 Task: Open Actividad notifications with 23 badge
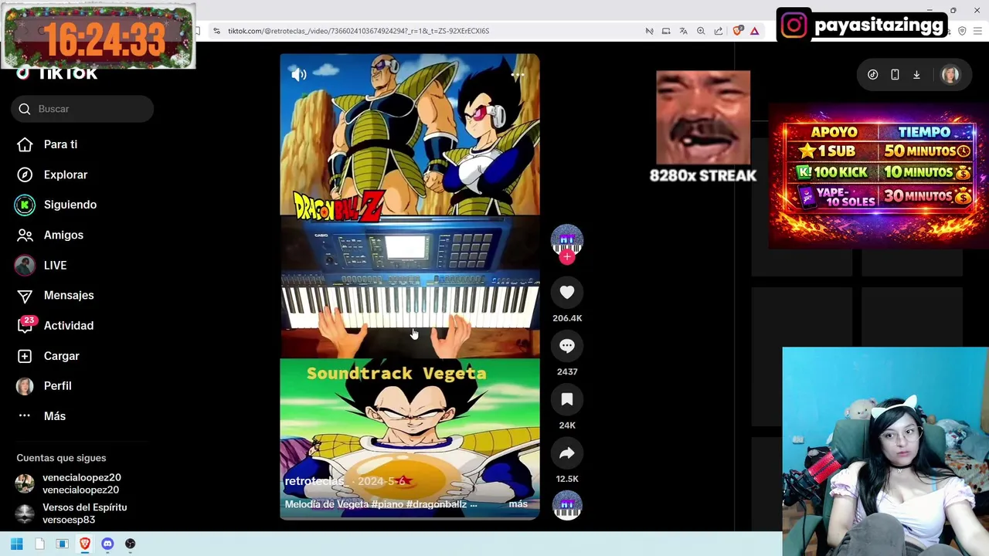(68, 325)
